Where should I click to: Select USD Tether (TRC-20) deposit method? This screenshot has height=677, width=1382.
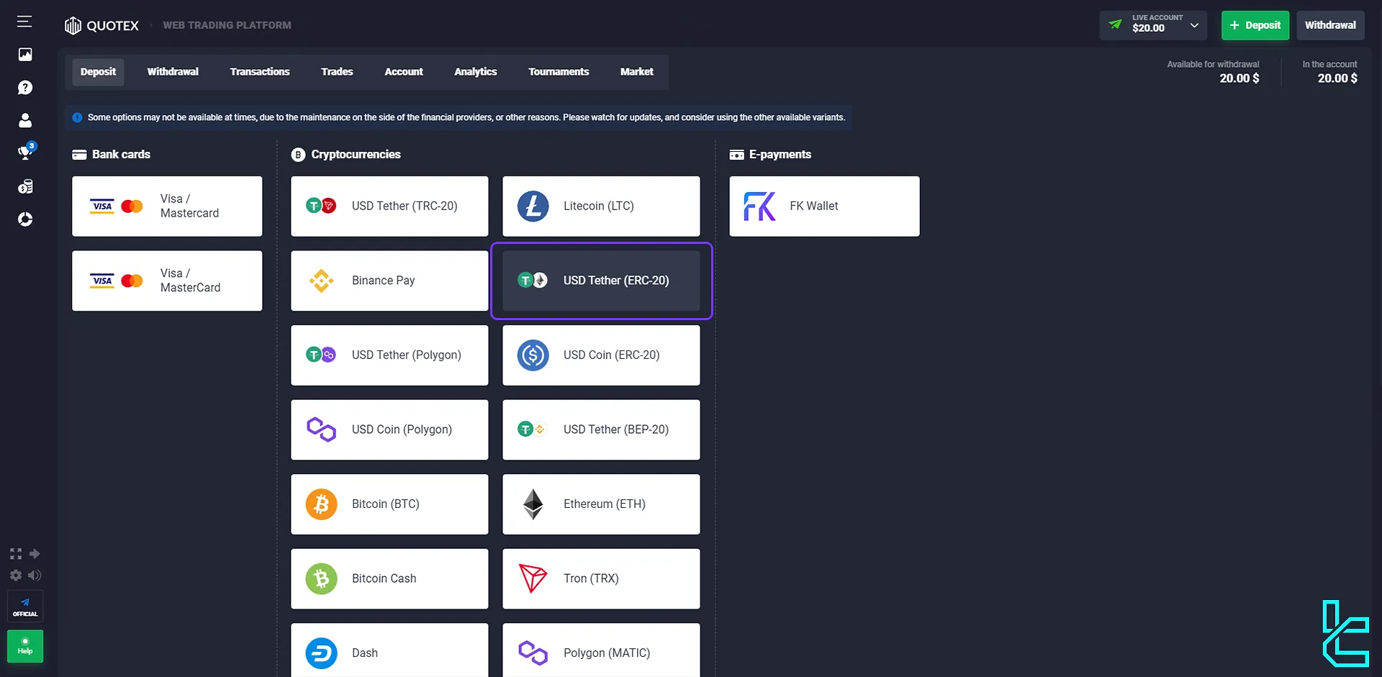(x=389, y=206)
